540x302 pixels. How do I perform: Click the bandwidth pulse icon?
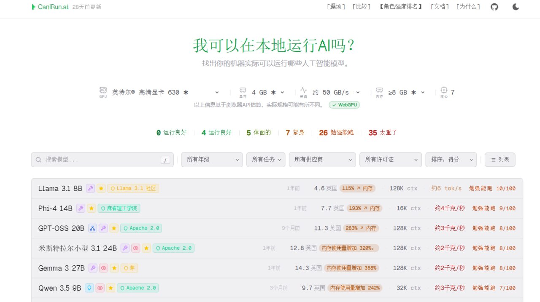(303, 90)
